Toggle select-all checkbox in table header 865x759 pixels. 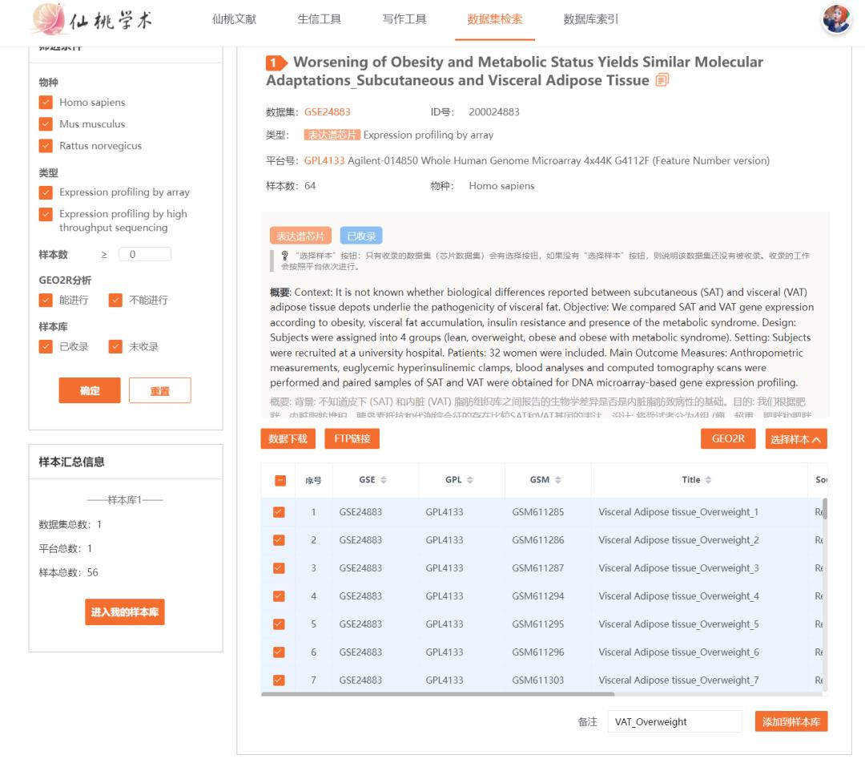(x=280, y=481)
